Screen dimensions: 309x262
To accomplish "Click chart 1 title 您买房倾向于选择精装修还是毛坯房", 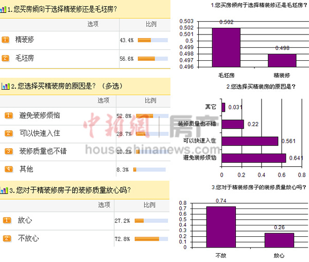I will (x=259, y=5).
